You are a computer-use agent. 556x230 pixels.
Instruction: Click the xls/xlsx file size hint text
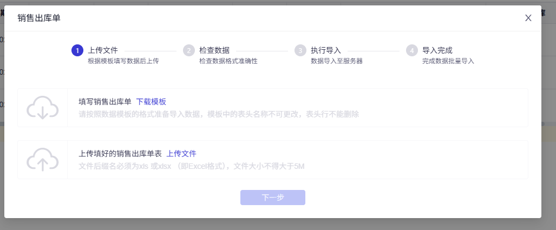click(192, 166)
